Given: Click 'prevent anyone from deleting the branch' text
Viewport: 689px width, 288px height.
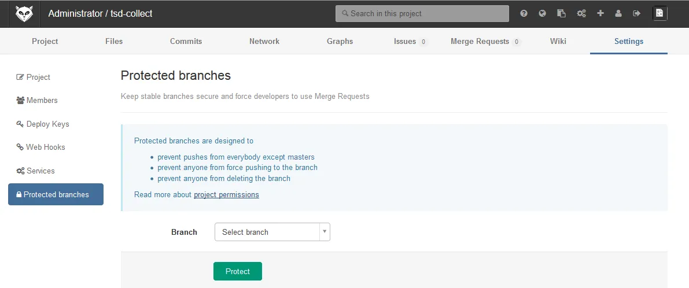Looking at the screenshot, I should pos(224,178).
